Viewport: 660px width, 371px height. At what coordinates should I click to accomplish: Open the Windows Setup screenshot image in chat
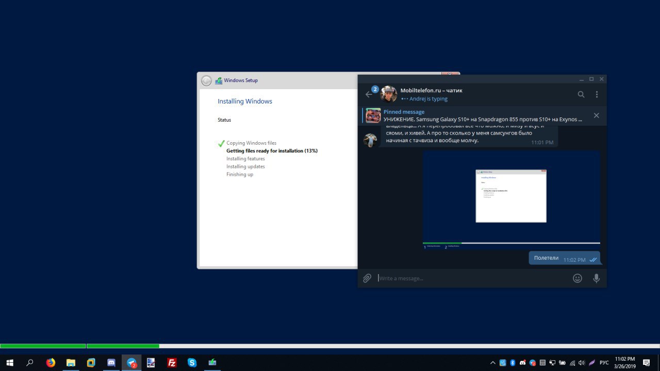(x=511, y=200)
